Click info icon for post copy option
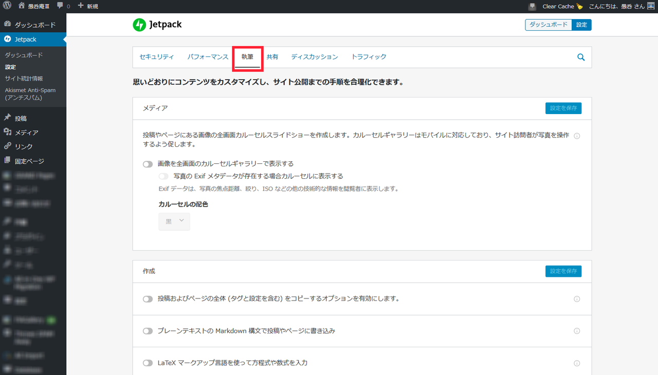 click(x=577, y=299)
